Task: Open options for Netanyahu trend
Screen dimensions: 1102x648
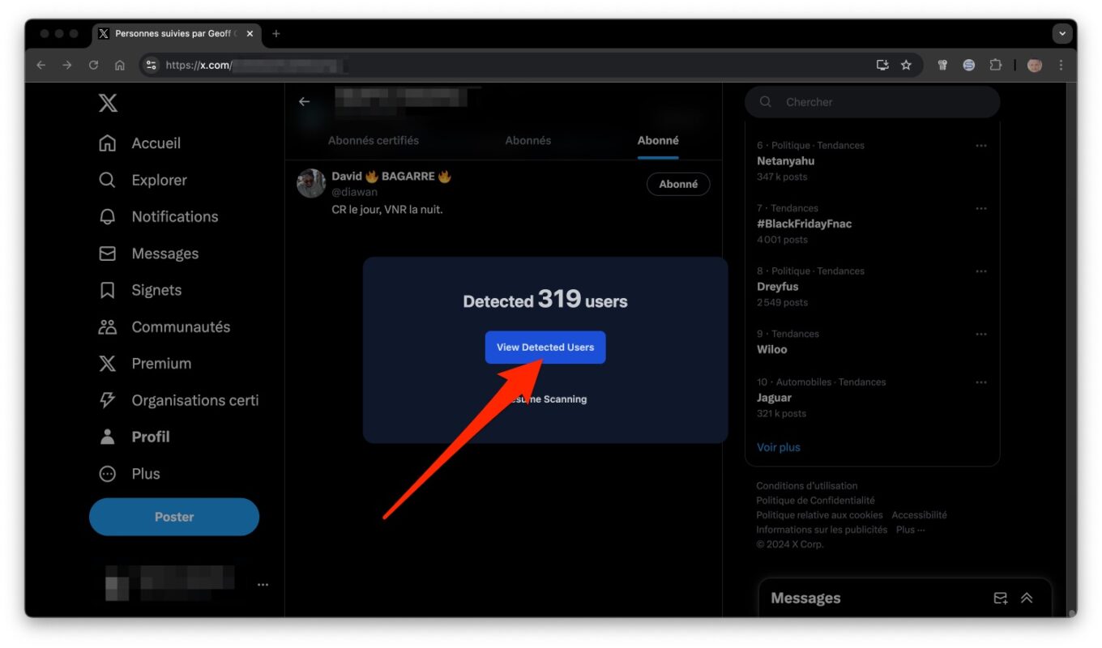Action: 981,146
